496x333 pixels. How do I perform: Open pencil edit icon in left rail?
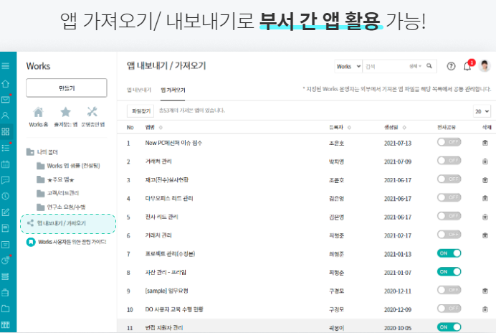click(x=6, y=212)
